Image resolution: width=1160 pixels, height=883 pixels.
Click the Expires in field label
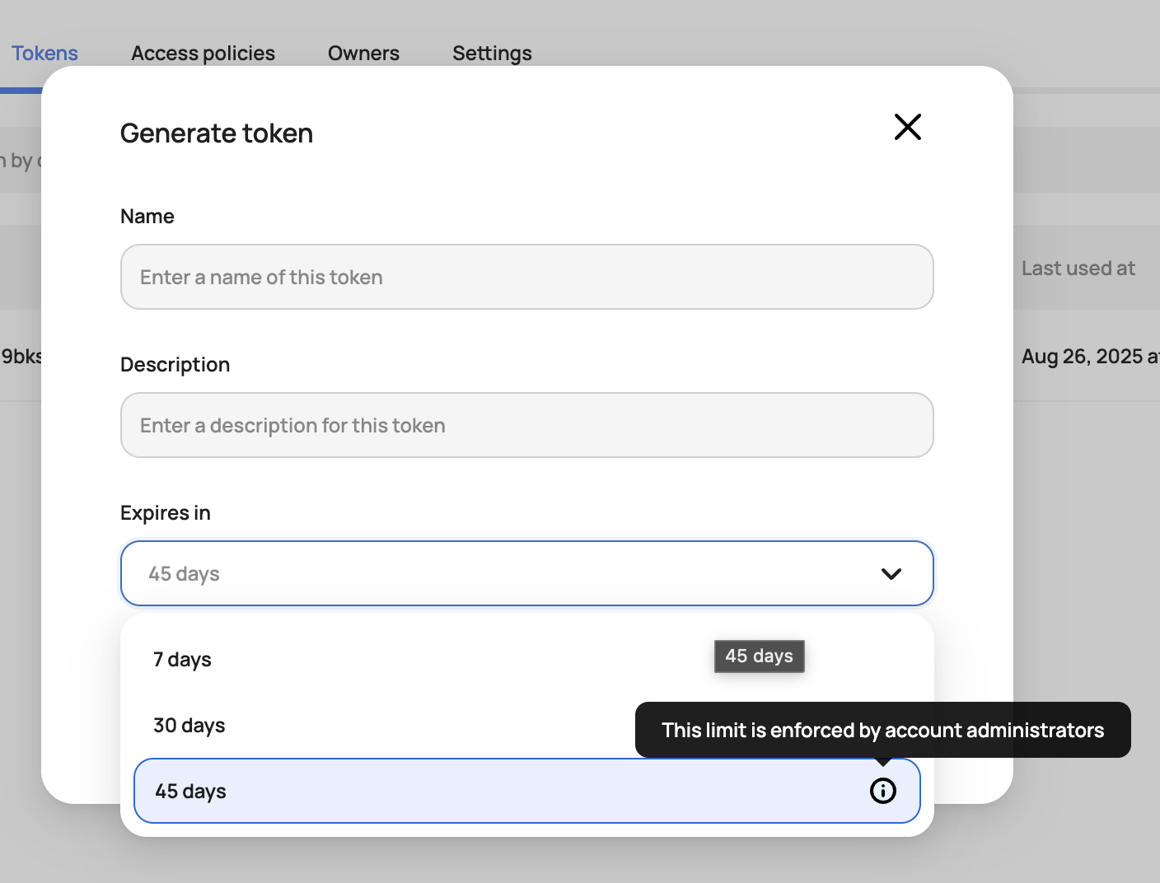(x=166, y=513)
